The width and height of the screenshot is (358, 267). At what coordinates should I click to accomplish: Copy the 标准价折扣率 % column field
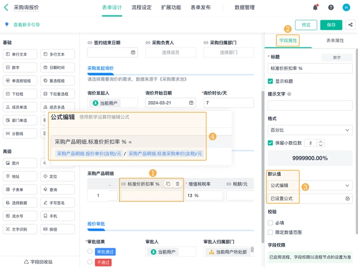[168, 184]
